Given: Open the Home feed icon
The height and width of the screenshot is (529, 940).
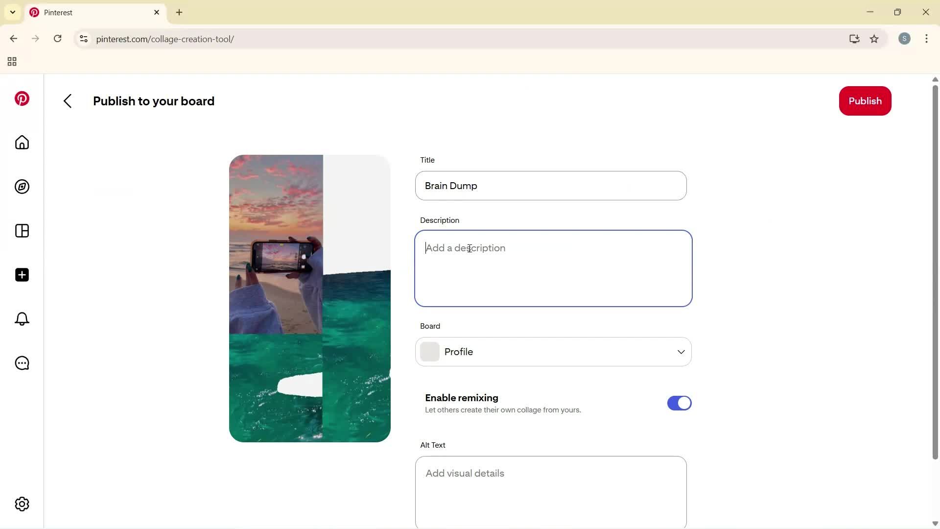Looking at the screenshot, I should [x=22, y=143].
